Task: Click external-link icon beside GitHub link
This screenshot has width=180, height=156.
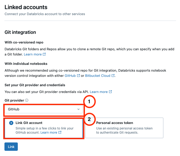Action: 78,76
